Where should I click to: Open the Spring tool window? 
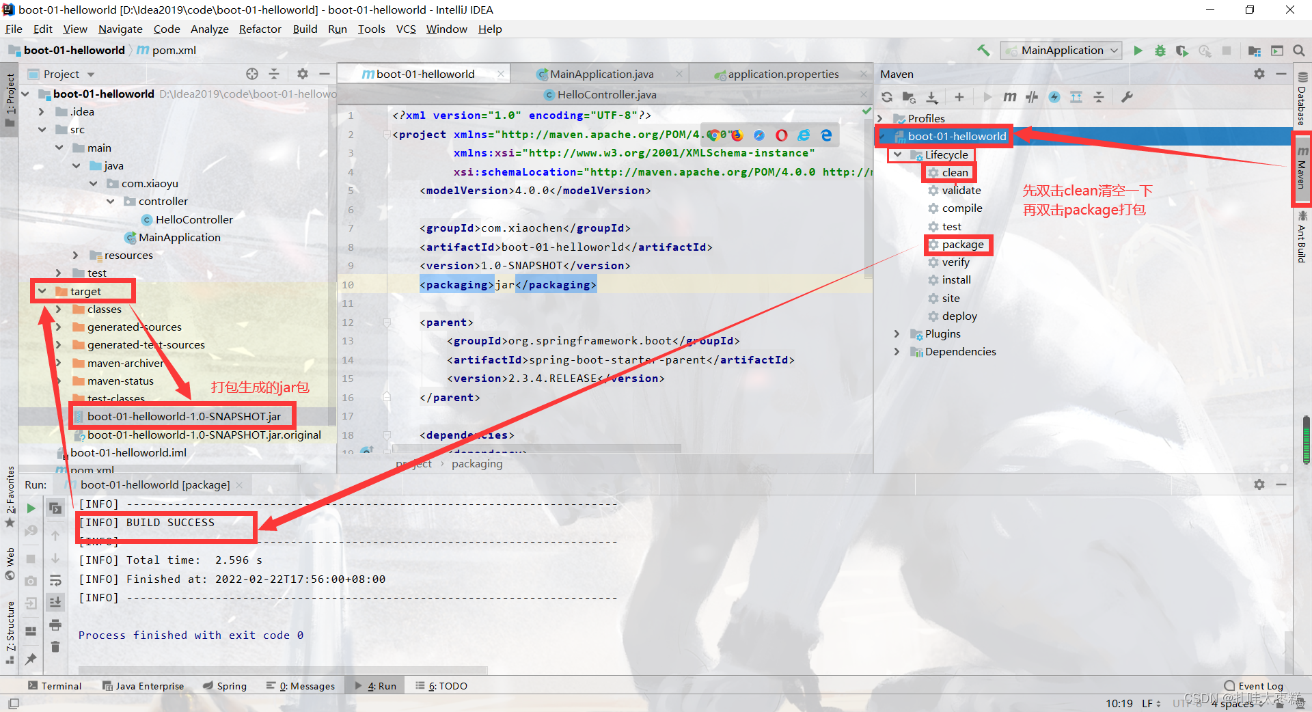click(x=225, y=686)
